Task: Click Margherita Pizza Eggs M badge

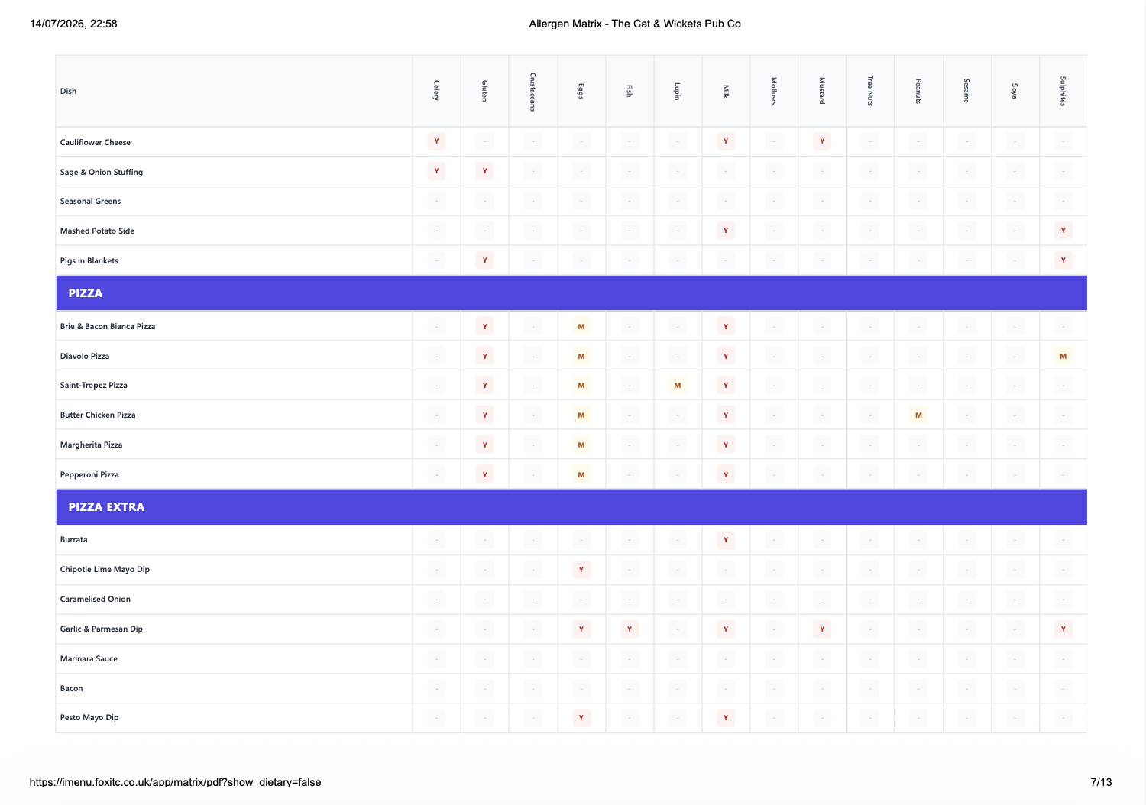Action: [581, 445]
